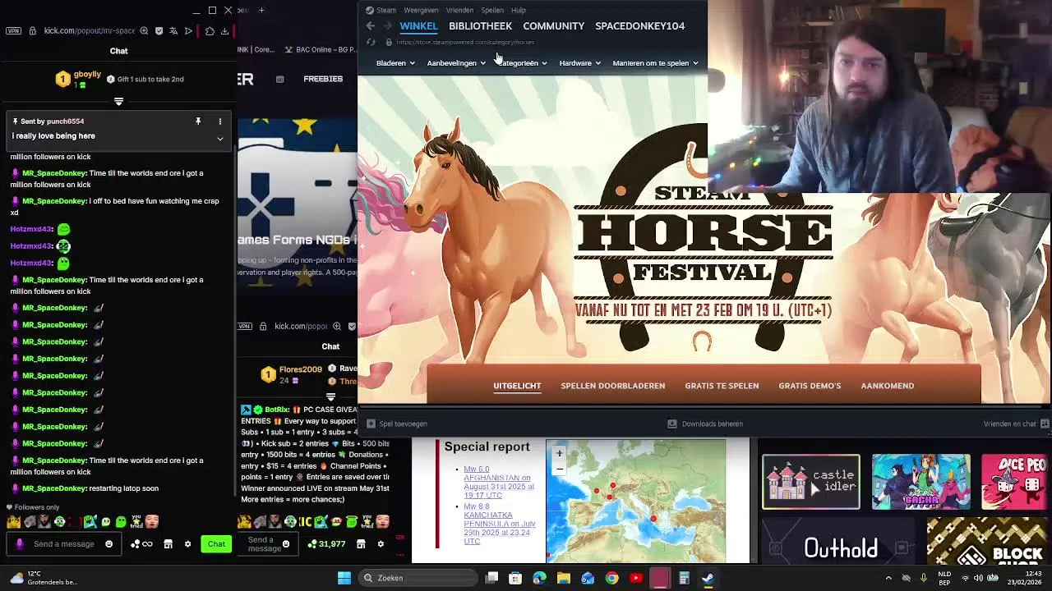Viewport: 1052px width, 591px height.
Task: Open the Steam menu
Action: (x=381, y=10)
